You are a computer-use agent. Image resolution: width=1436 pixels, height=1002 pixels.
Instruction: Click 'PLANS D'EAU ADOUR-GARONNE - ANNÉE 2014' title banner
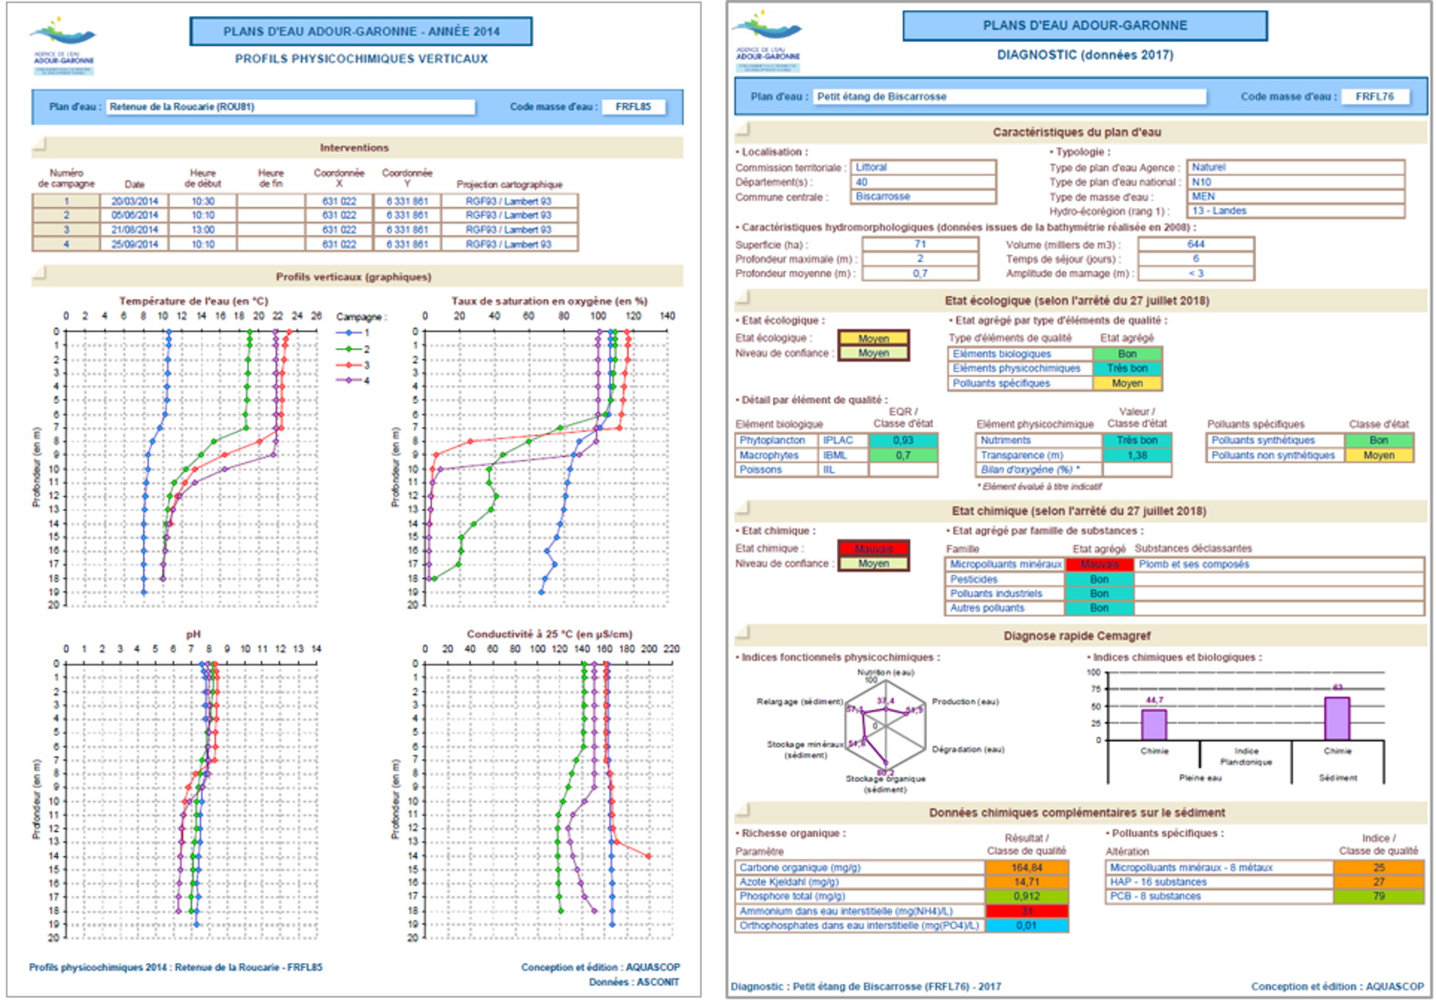click(361, 31)
